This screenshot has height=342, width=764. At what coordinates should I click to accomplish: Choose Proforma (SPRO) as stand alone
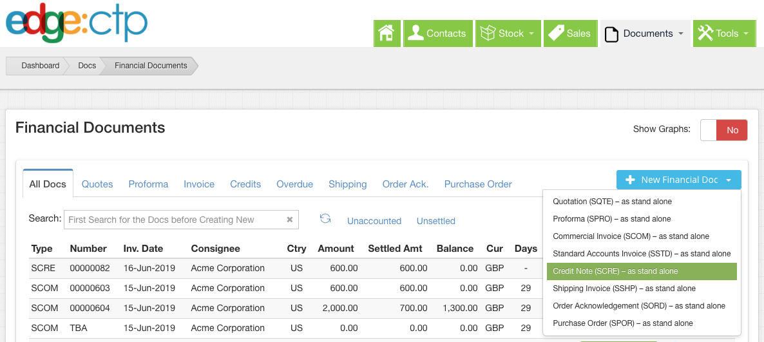[x=642, y=219]
